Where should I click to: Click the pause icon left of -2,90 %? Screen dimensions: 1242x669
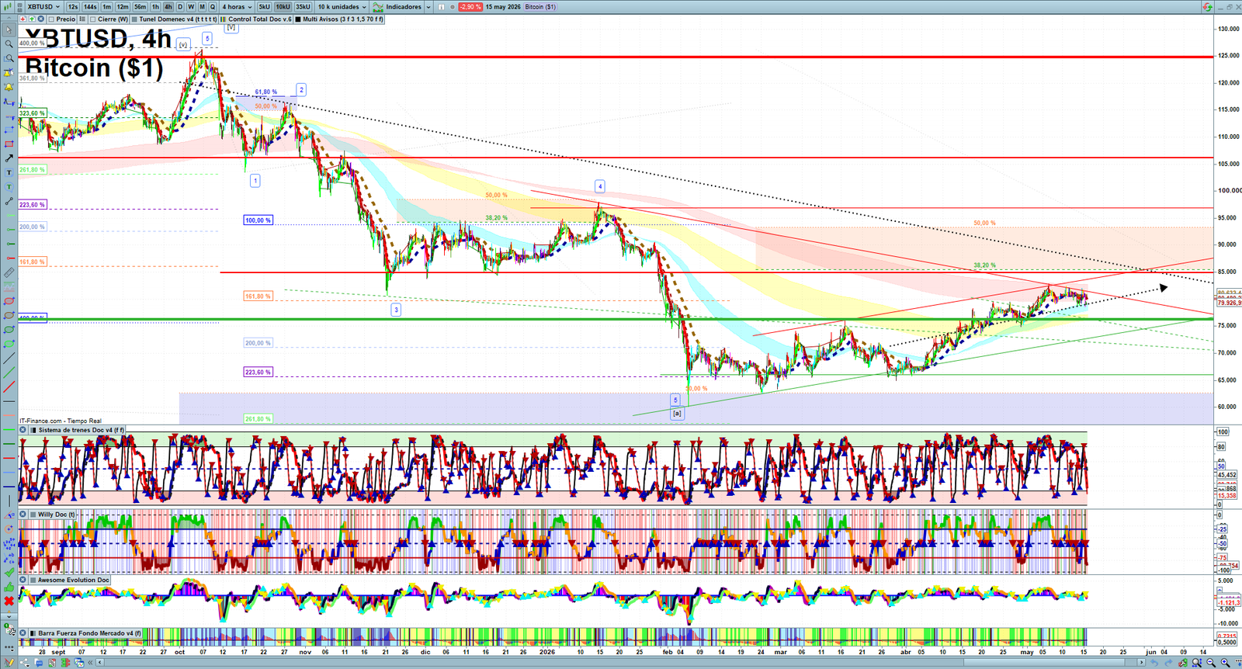pyautogui.click(x=441, y=7)
